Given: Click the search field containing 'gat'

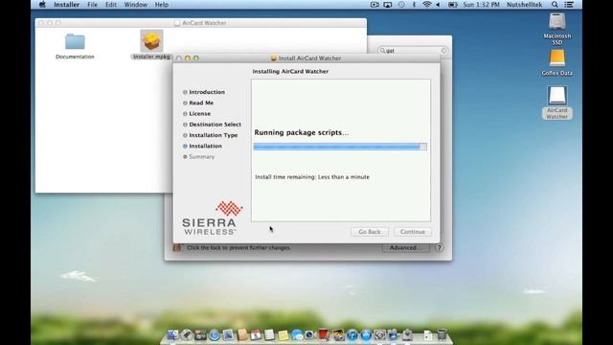Looking at the screenshot, I should (x=413, y=51).
